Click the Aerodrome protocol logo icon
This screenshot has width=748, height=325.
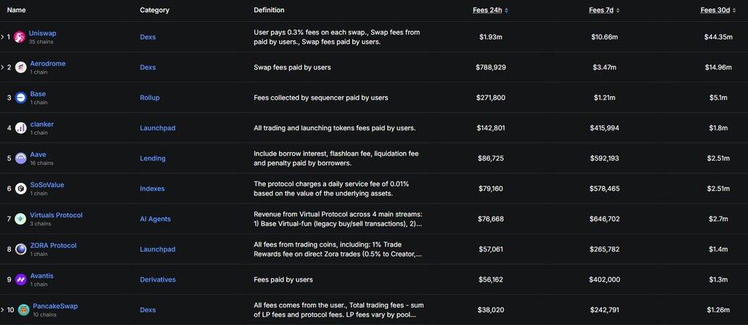20,67
